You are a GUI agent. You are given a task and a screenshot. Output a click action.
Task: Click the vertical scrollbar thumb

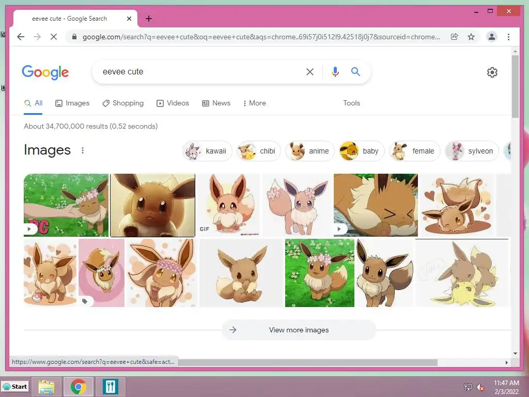coord(515,86)
